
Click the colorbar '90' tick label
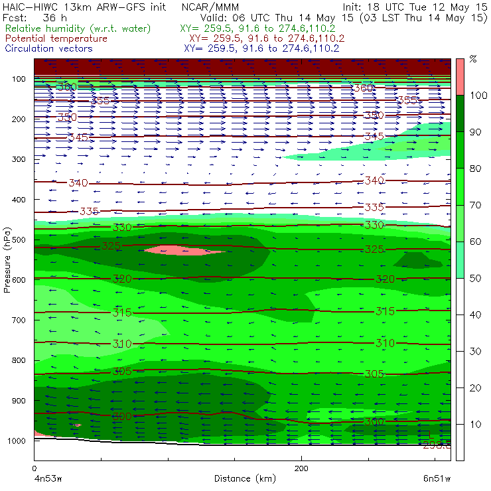tap(475, 132)
